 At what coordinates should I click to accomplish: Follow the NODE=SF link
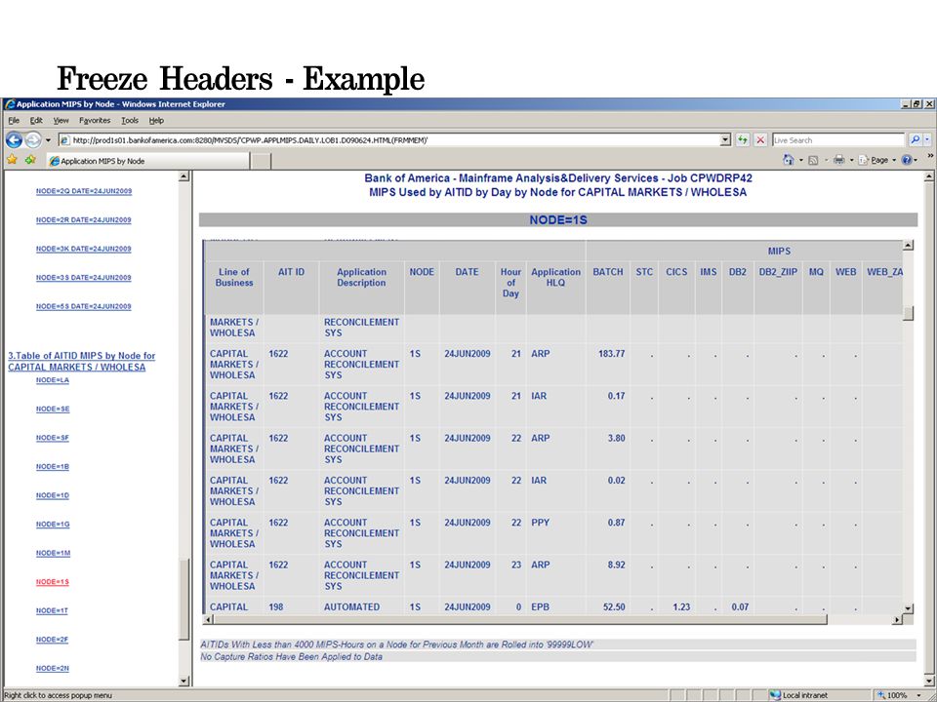(53, 438)
